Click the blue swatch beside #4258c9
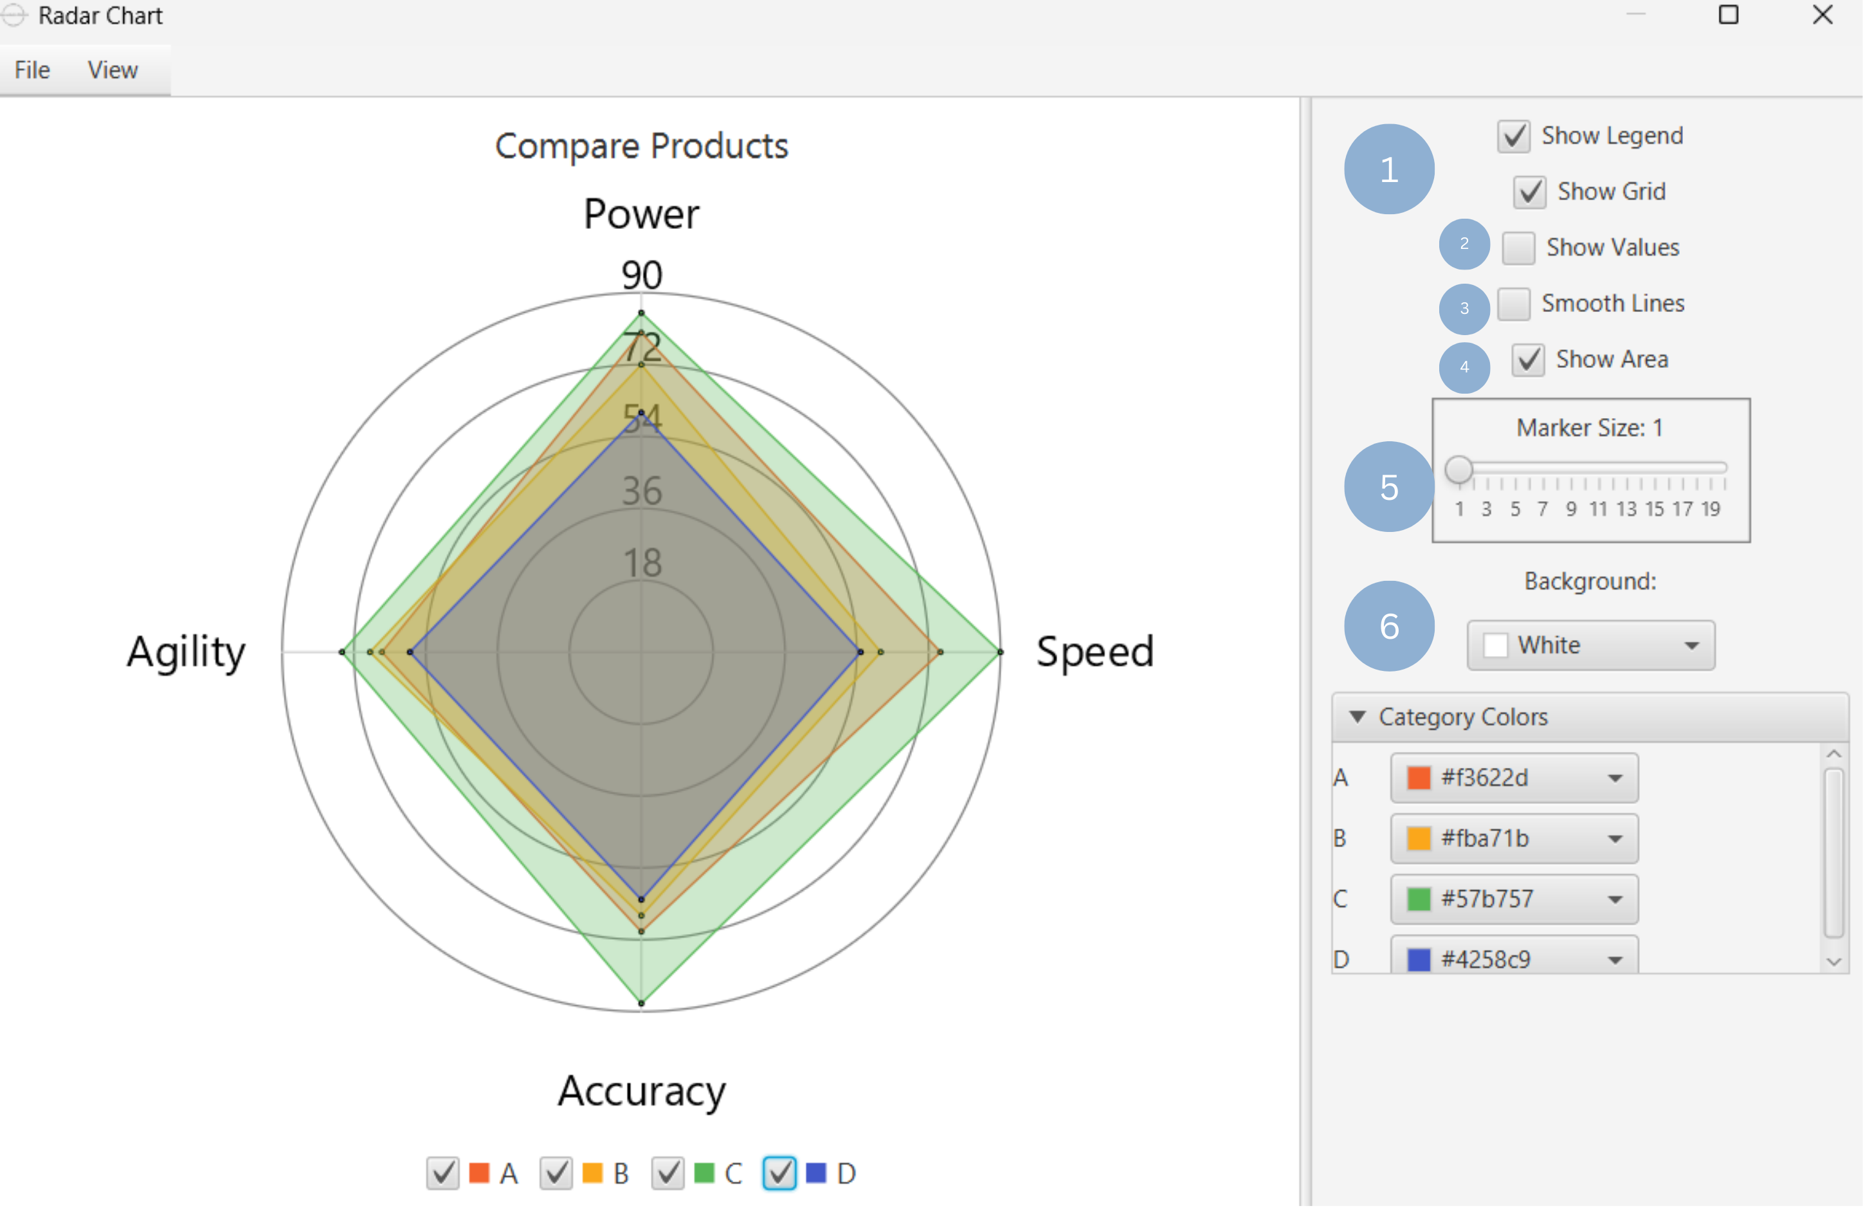 click(1419, 958)
